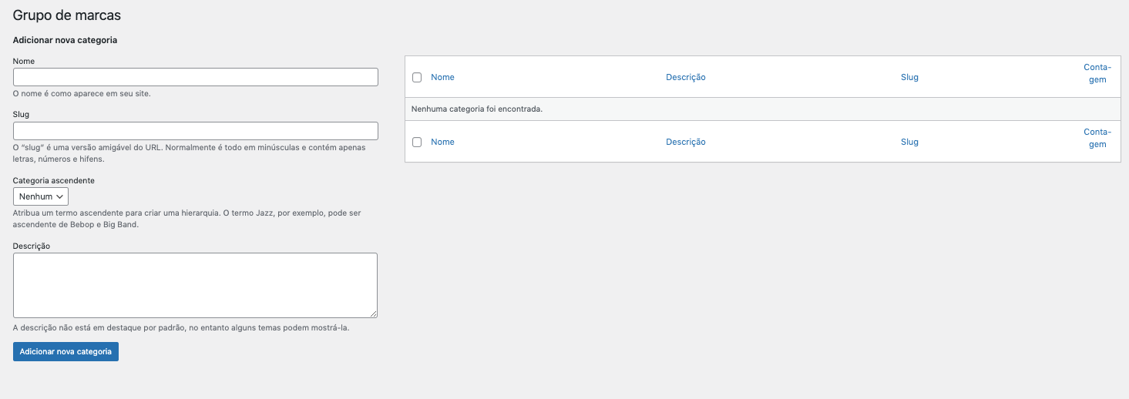Click inside the Descrição text area
This screenshot has height=399, width=1129.
pos(195,285)
